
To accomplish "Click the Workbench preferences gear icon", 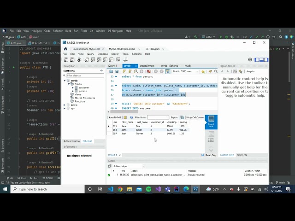I will [250, 60].
